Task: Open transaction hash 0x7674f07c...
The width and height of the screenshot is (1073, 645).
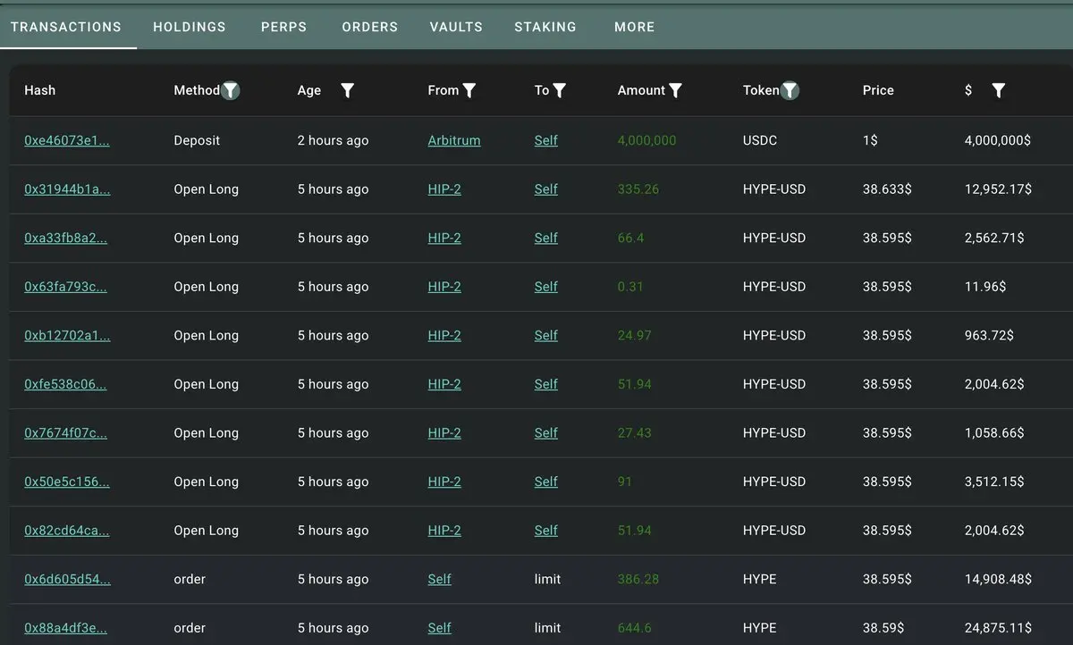Action: tap(65, 432)
